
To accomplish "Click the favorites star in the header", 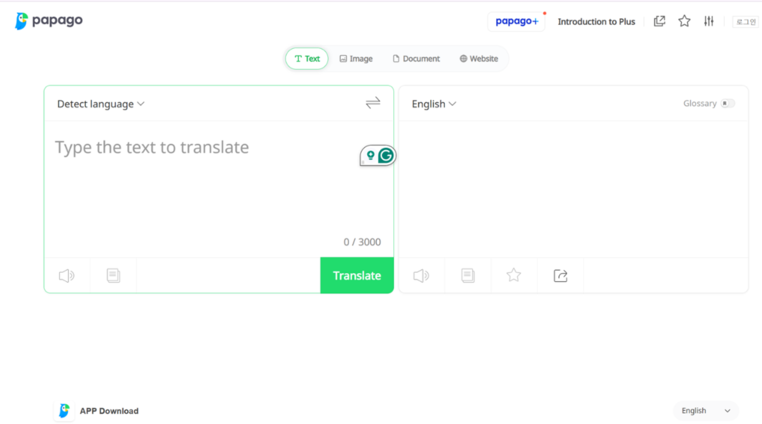I will tap(684, 21).
